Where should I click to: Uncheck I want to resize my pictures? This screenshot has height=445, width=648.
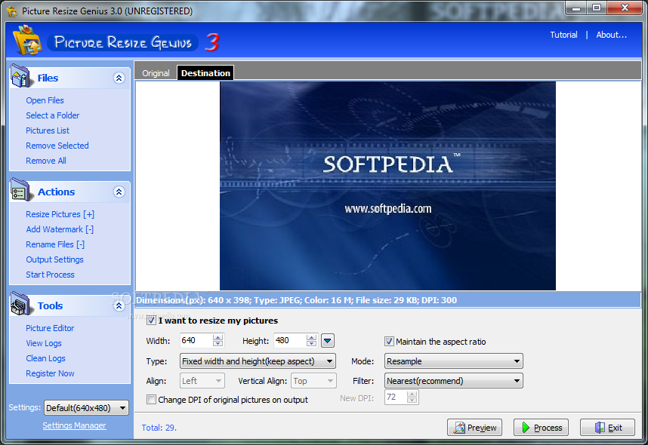point(151,321)
